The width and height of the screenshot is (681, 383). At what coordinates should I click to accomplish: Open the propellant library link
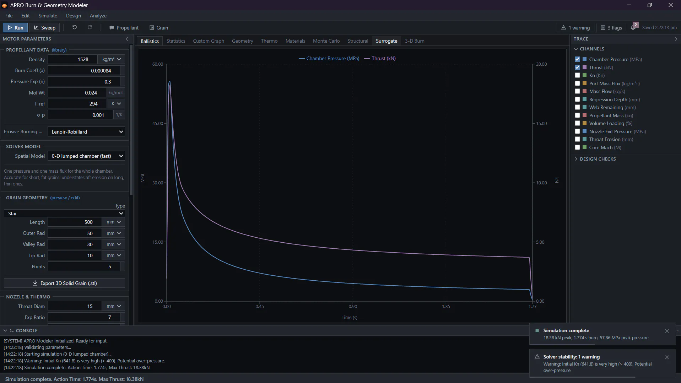coord(59,50)
